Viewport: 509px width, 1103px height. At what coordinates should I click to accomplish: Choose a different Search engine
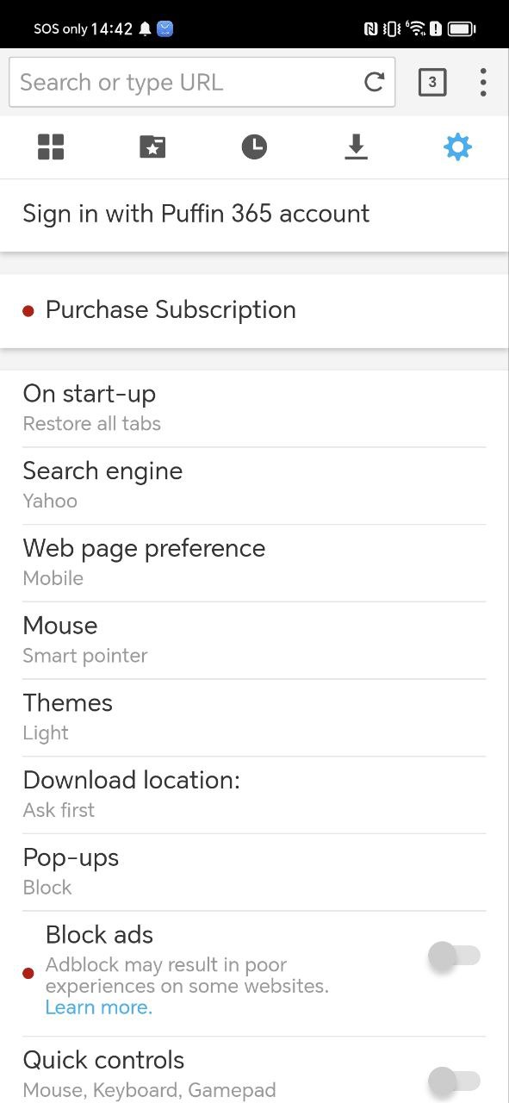pyautogui.click(x=254, y=486)
